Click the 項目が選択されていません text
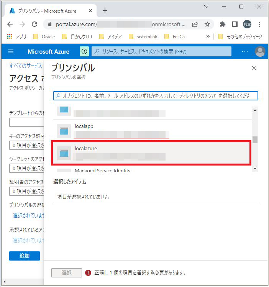 83,197
